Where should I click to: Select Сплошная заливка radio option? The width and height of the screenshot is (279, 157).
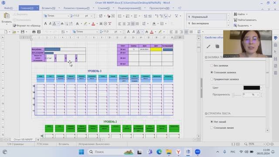click(211, 72)
